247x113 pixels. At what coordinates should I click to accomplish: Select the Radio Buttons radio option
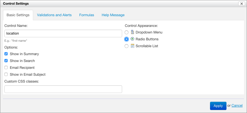coord(127,39)
